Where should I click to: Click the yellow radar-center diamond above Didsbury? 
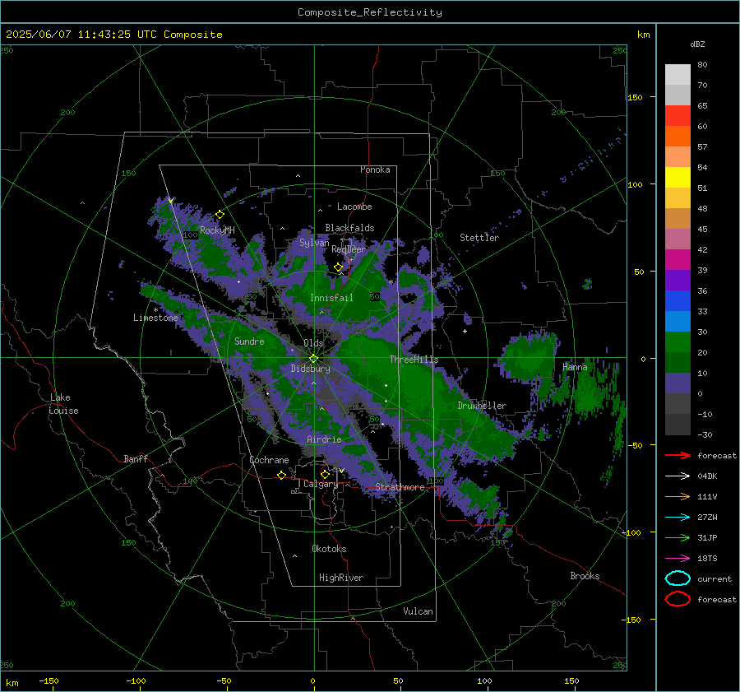pos(313,359)
